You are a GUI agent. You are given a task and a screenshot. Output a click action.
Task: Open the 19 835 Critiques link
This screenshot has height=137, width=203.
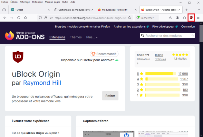tap(160, 57)
